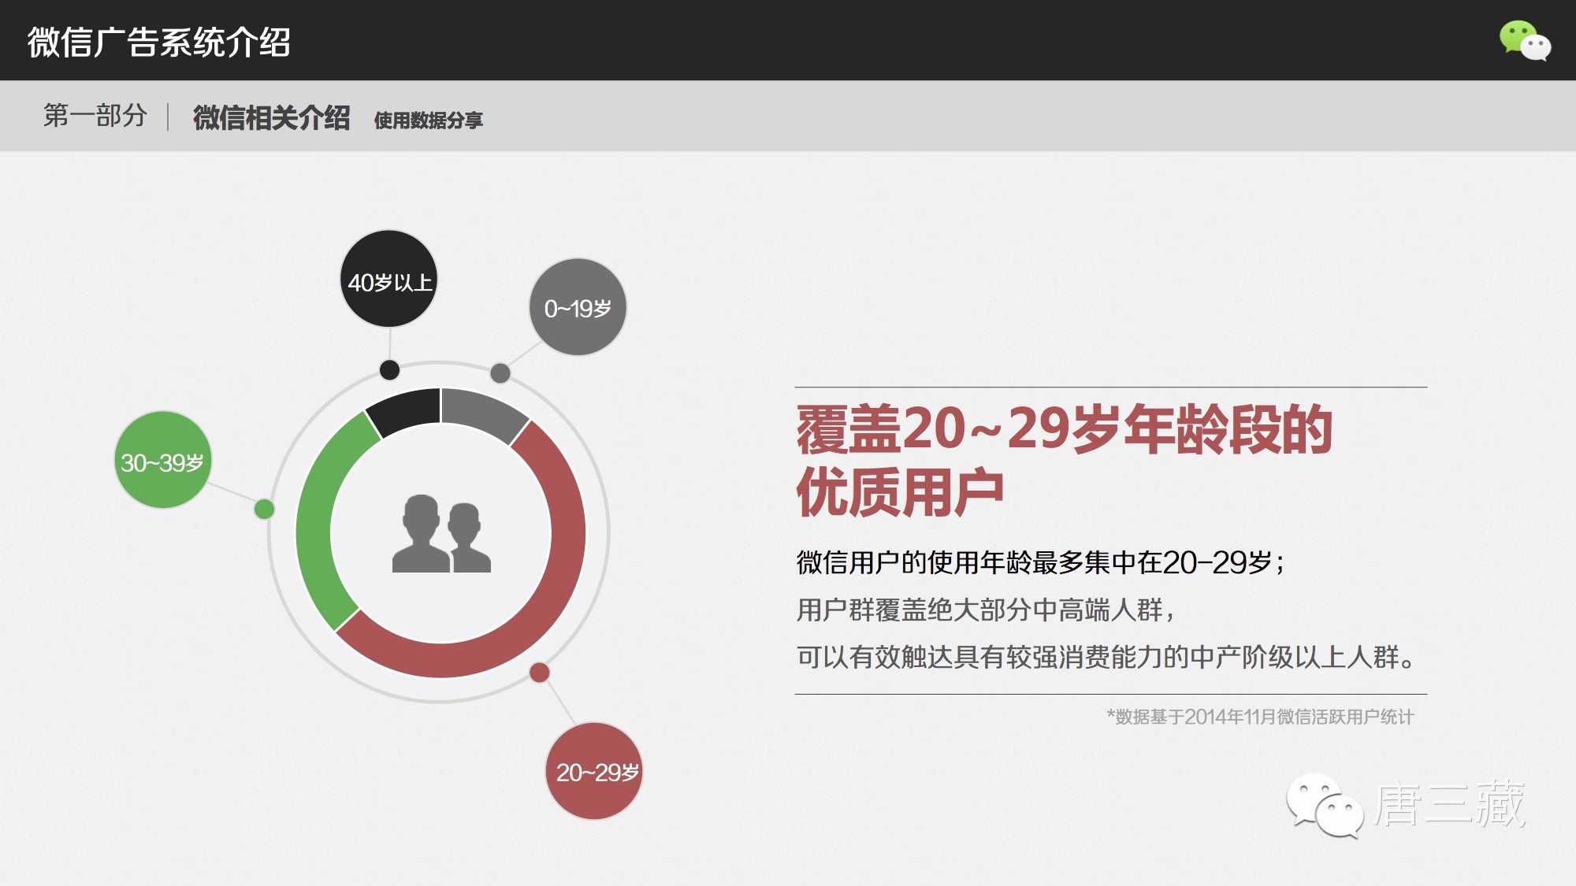Click the footnote about 2014年11月 data
This screenshot has width=1576, height=886.
[1259, 717]
